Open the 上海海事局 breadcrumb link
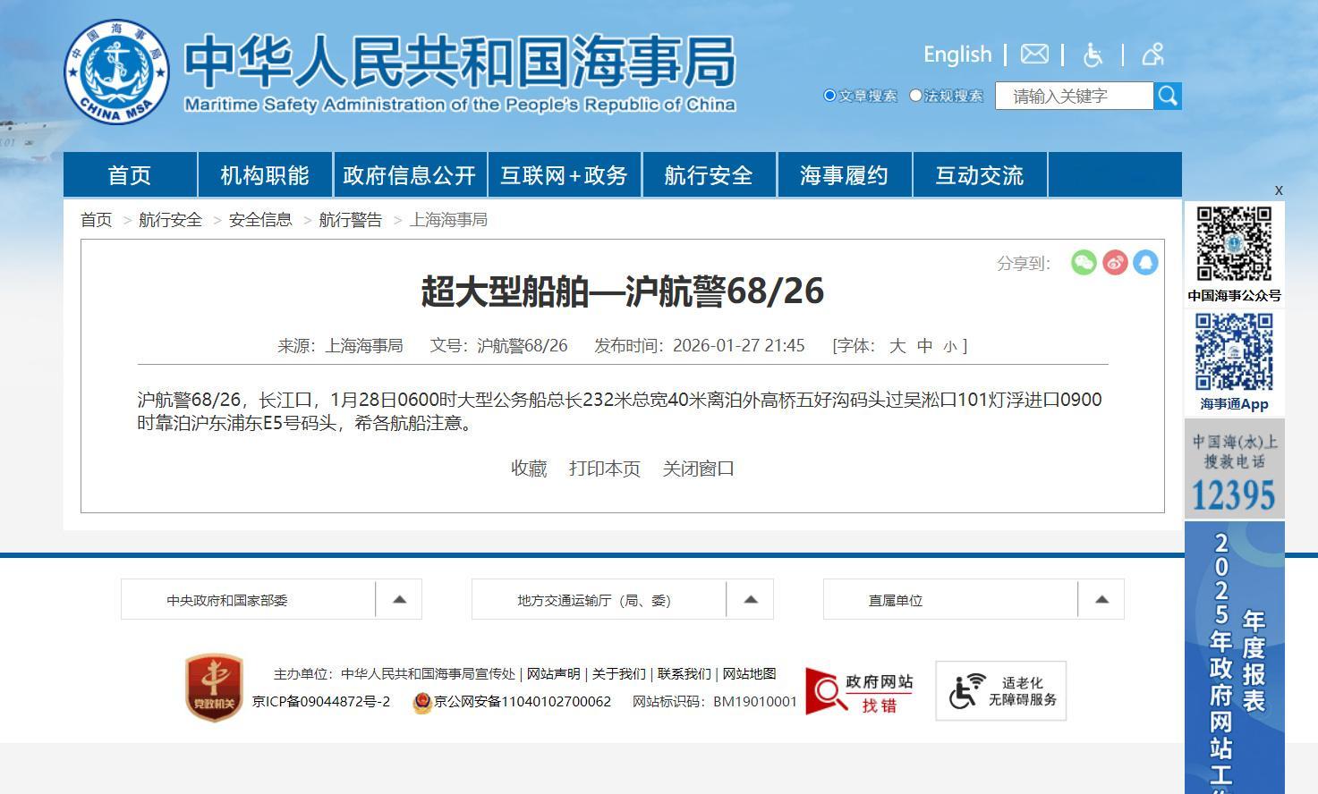Screen dimensions: 1318x794 point(449,219)
